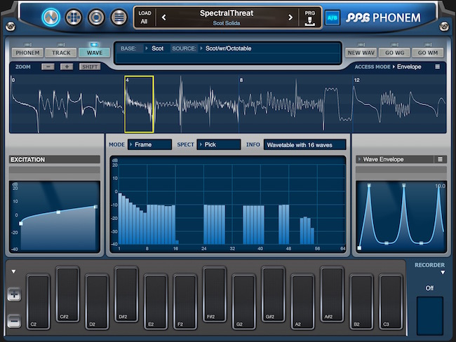Switch to the PHONEM tab

click(x=27, y=53)
